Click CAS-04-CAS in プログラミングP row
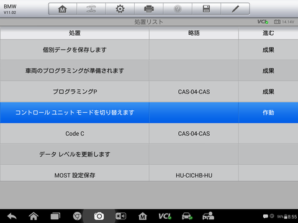This screenshot has width=298, height=223. 194,92
